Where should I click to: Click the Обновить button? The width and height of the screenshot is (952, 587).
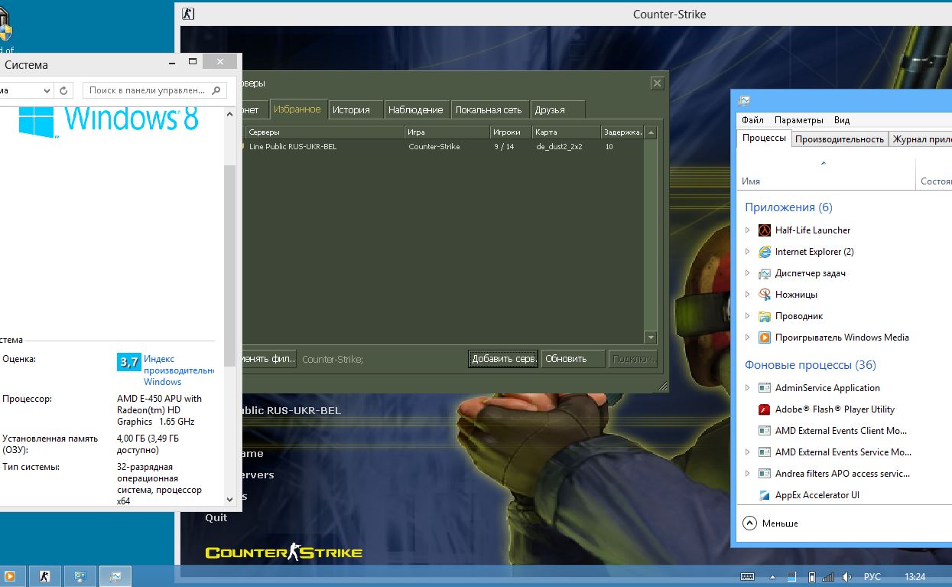click(573, 359)
